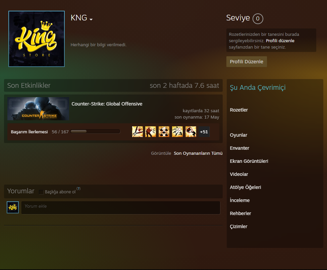Click the Yorumlar heading
Image resolution: width=327 pixels, height=270 pixels.
click(x=21, y=191)
